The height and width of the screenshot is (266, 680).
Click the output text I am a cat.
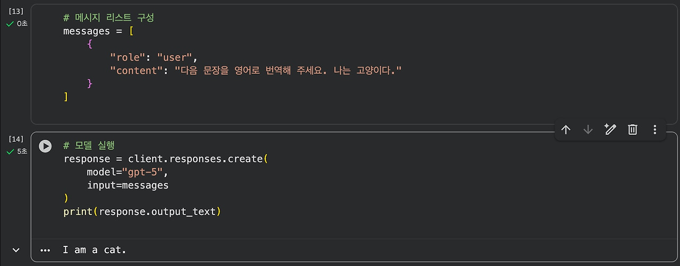click(95, 250)
